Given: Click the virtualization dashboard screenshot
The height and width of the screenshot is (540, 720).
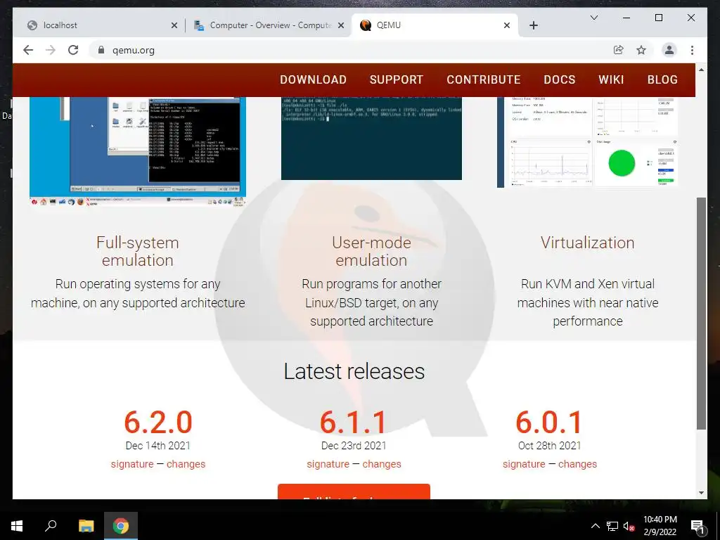Looking at the screenshot, I should [587, 142].
